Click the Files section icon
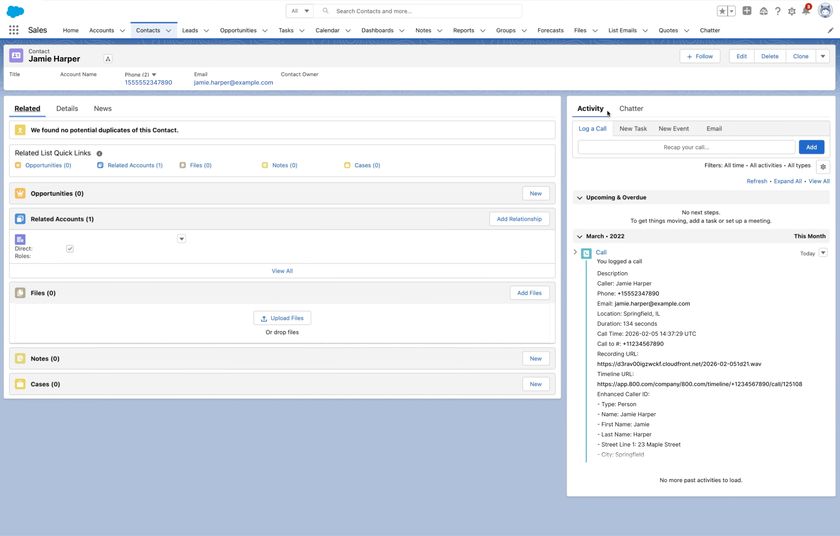The width and height of the screenshot is (840, 536). 20,293
